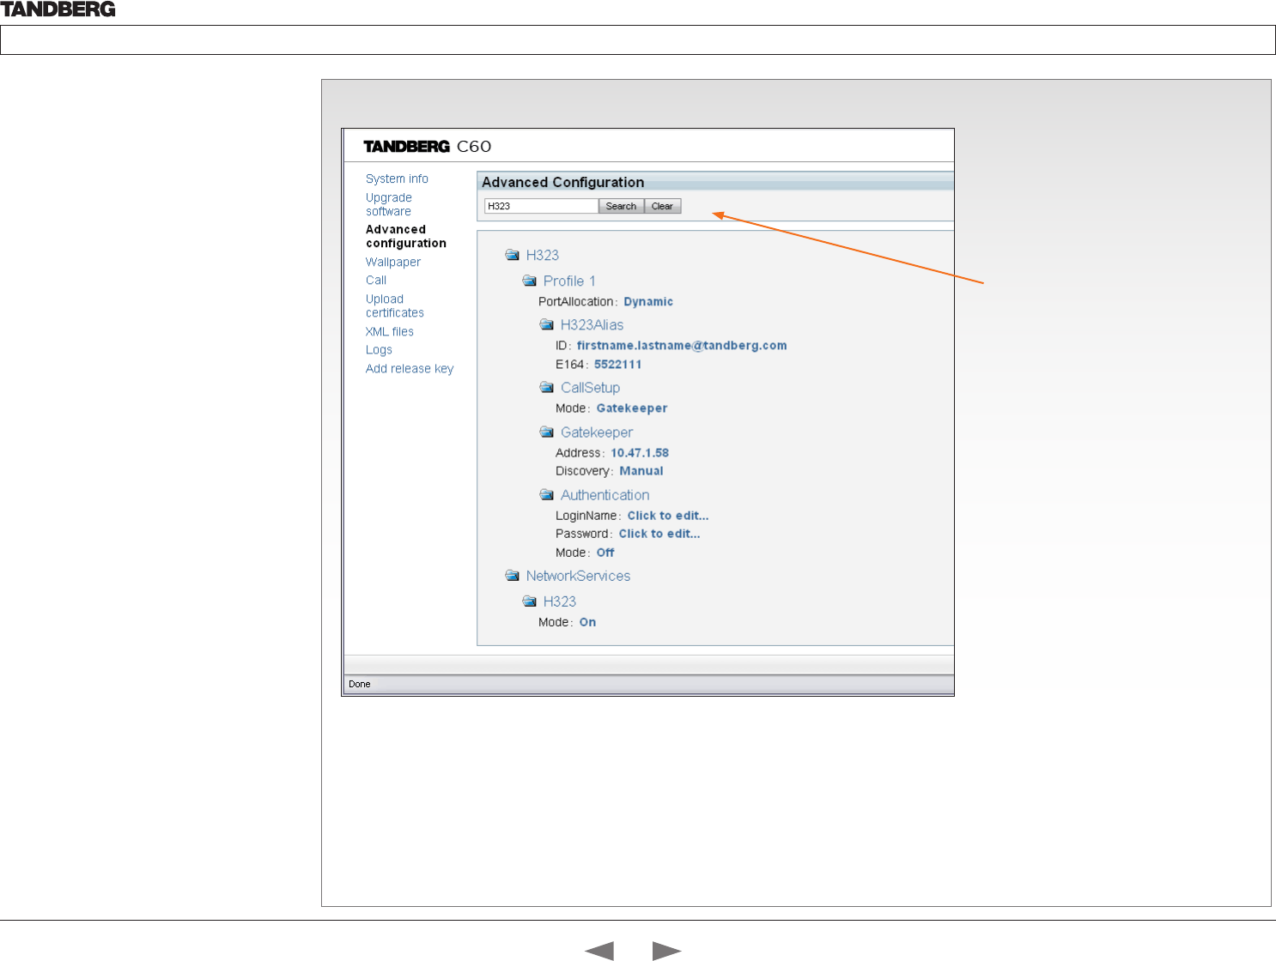This screenshot has width=1276, height=961.
Task: Focus the search field containing H323
Action: [541, 206]
